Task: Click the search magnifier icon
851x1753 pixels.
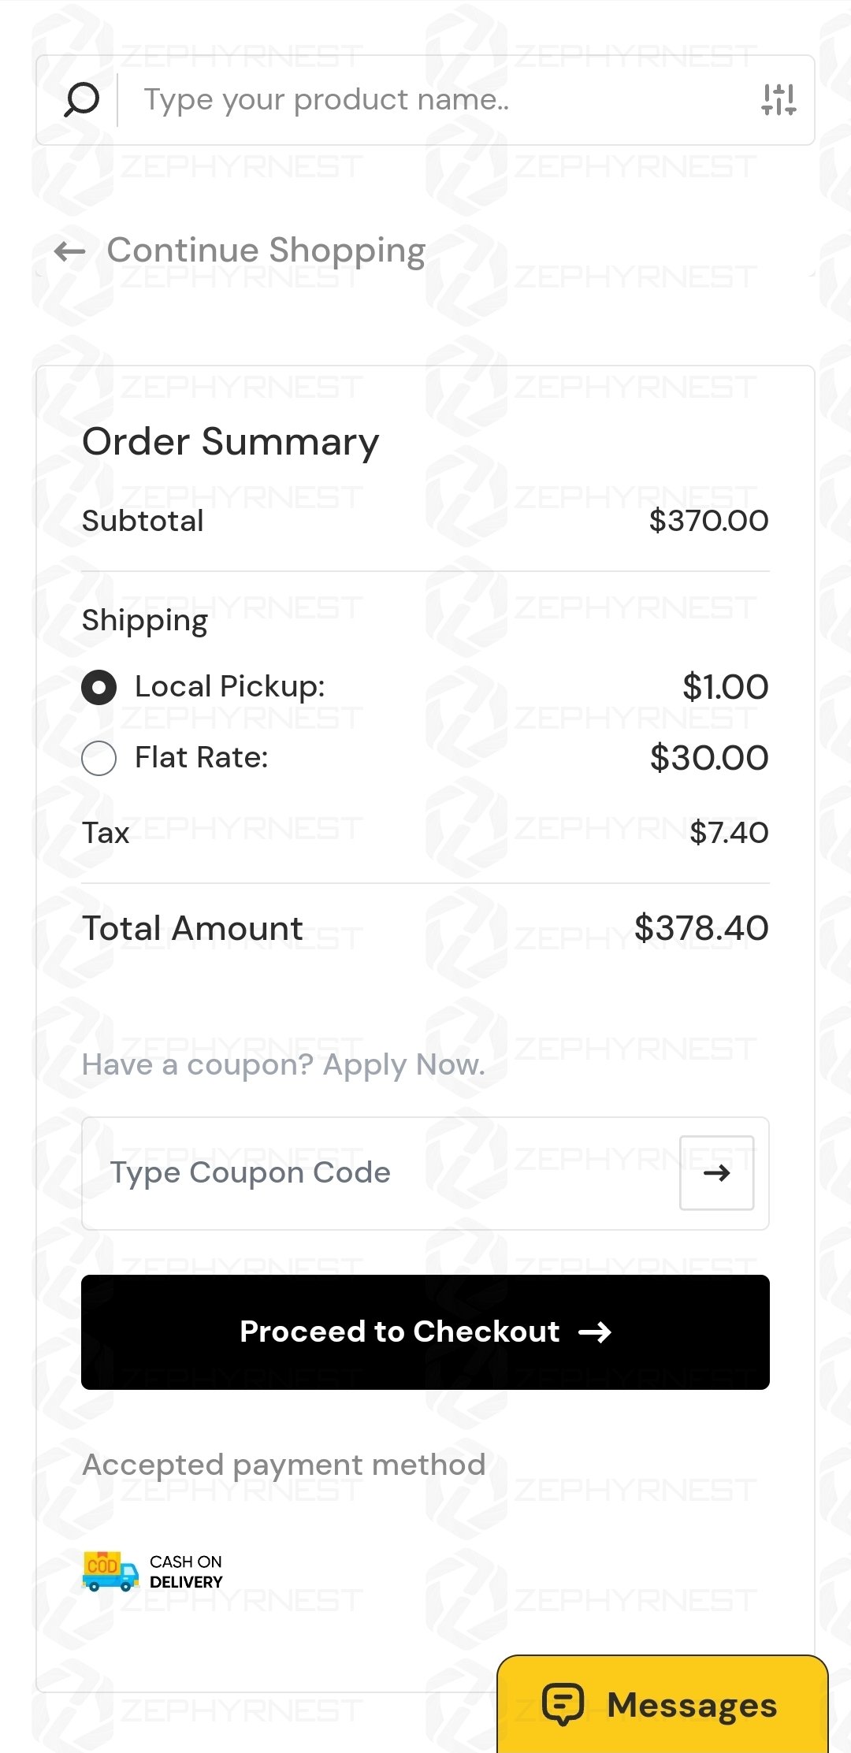Action: 81,100
